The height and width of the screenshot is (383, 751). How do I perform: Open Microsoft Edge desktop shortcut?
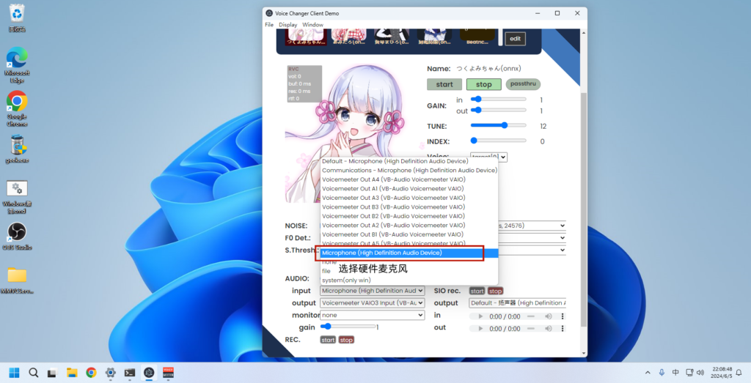tap(17, 65)
